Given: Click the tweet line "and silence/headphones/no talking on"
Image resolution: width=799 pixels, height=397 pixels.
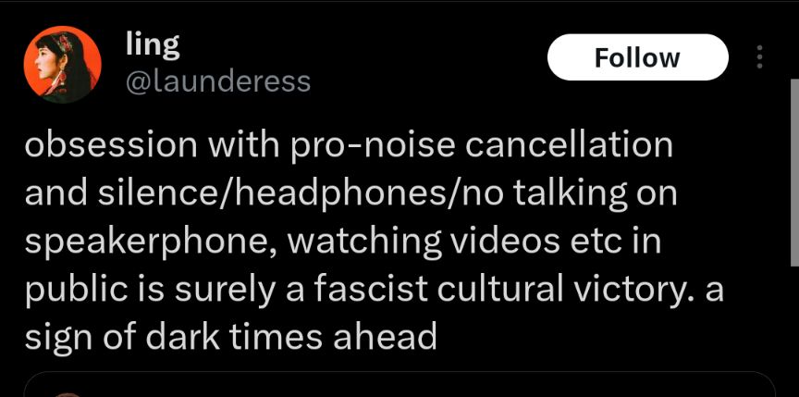Looking at the screenshot, I should (351, 194).
